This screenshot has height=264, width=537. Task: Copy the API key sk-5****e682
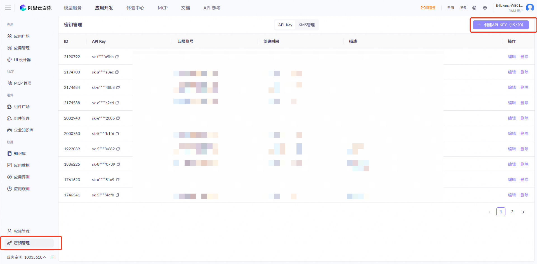click(x=118, y=149)
